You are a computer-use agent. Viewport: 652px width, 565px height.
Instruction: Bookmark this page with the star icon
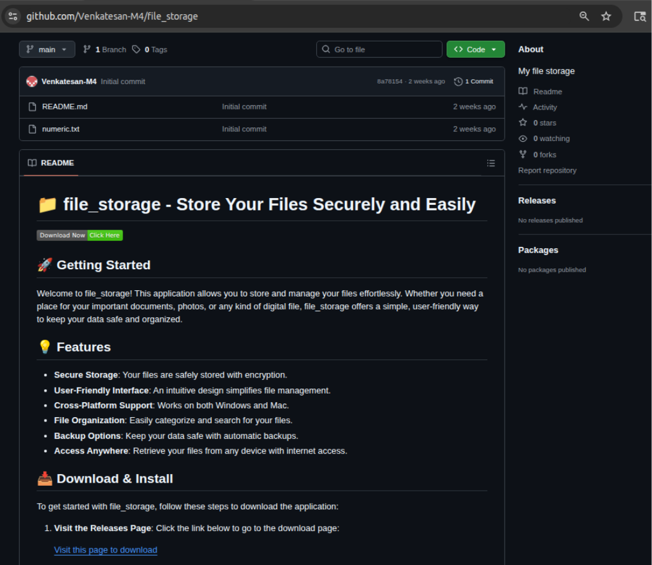click(x=606, y=16)
